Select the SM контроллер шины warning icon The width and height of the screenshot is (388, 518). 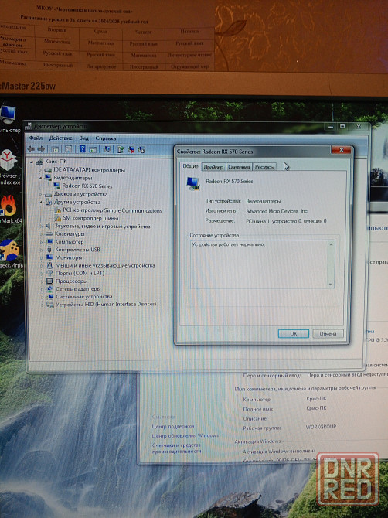58,218
